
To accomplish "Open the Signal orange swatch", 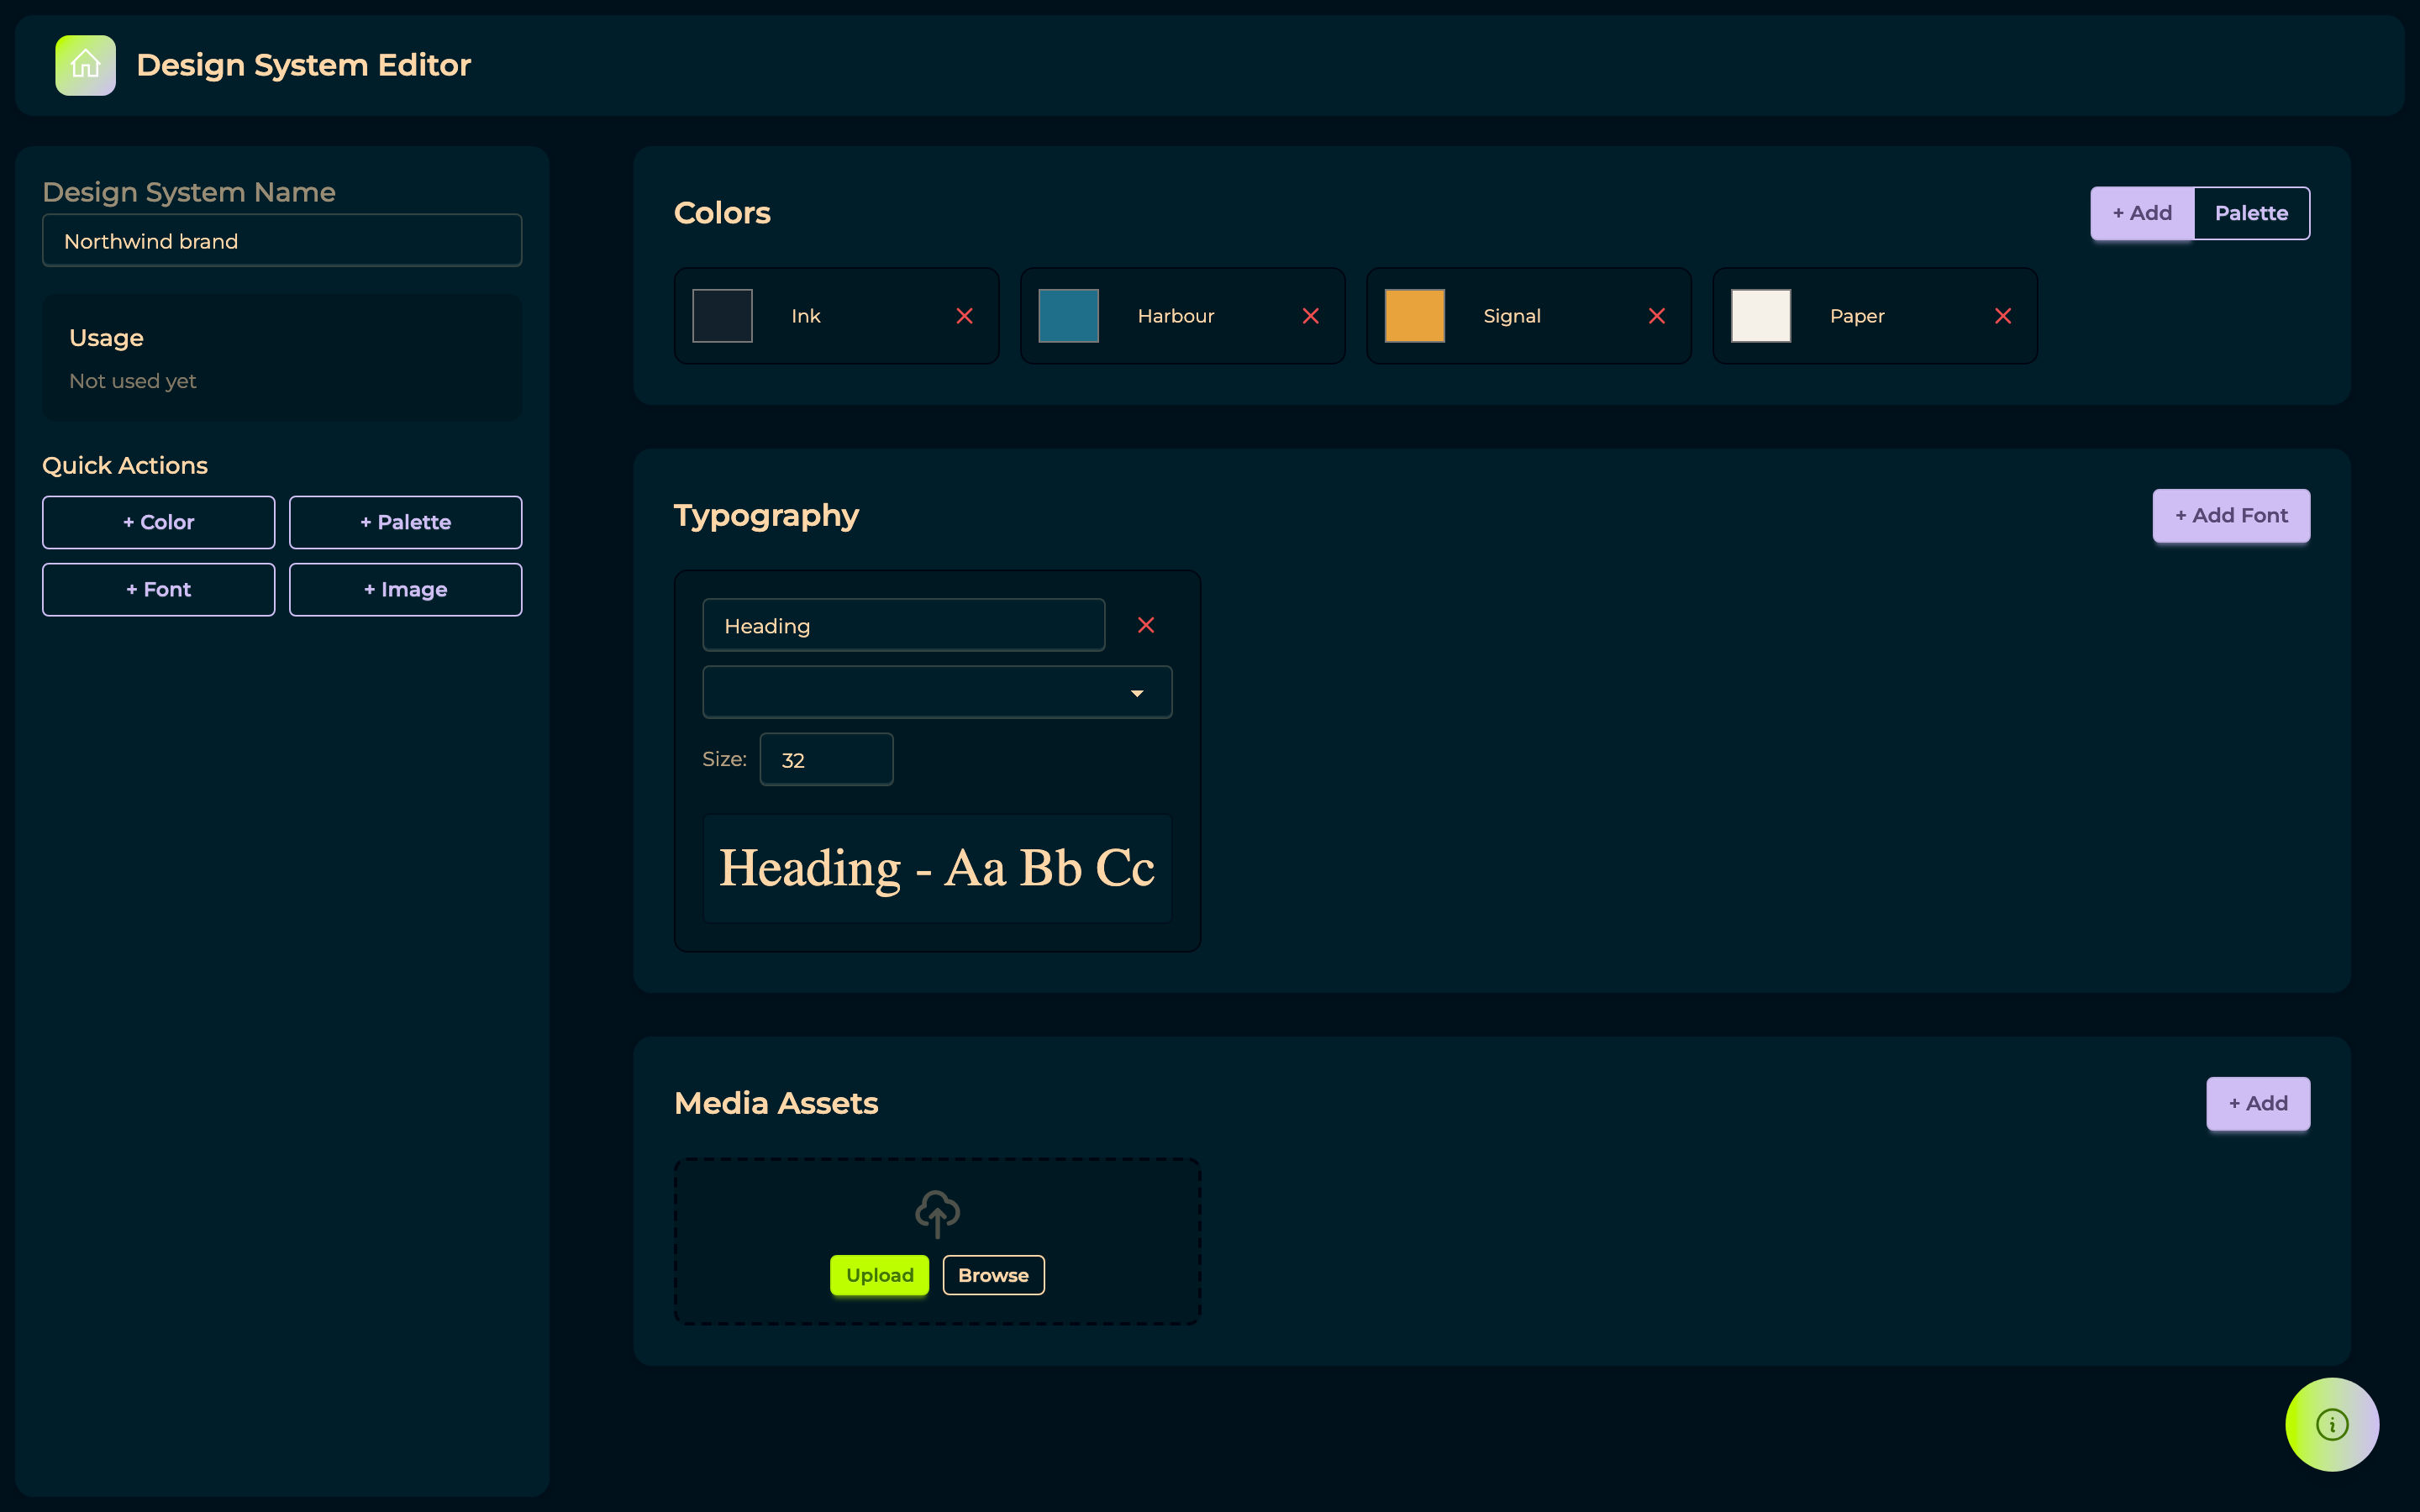I will click(1414, 316).
